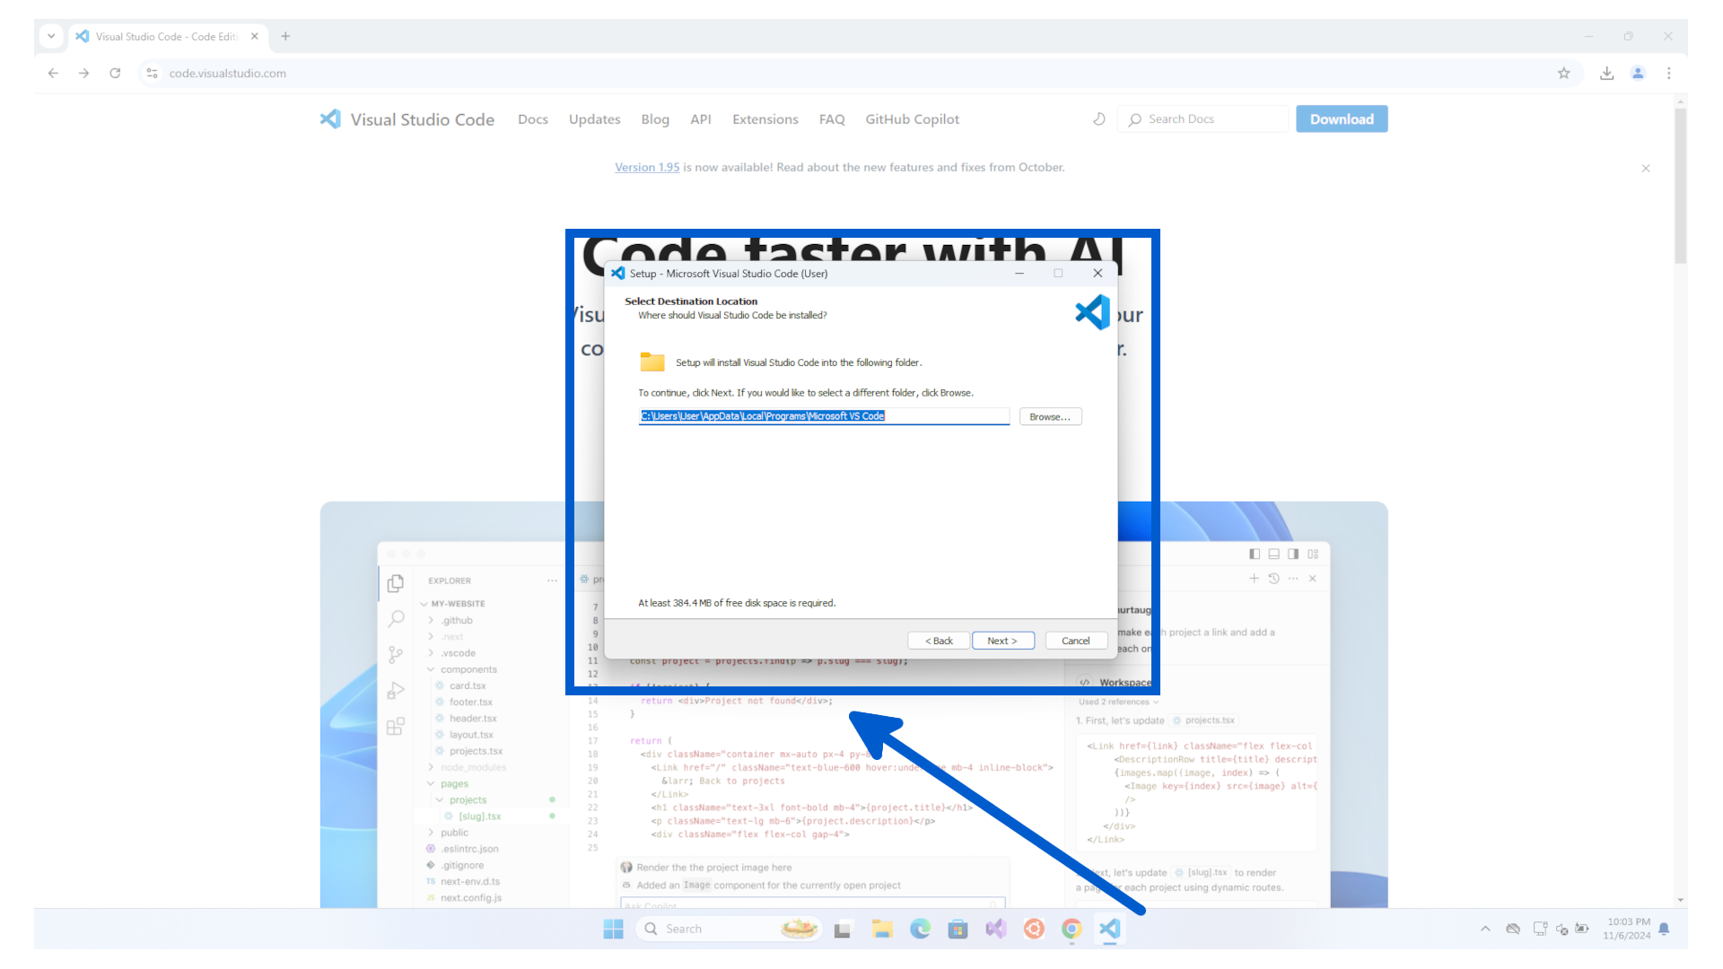
Task: Open the Microsoft Store from the taskbar
Action: (958, 929)
